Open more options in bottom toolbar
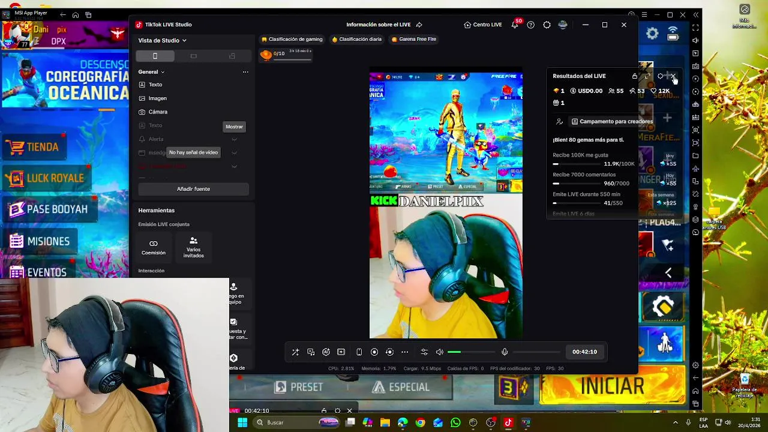768x432 pixels. (x=404, y=352)
